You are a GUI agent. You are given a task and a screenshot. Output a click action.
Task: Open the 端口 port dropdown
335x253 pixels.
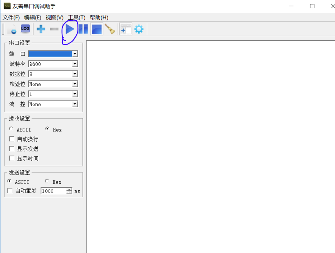pos(75,54)
